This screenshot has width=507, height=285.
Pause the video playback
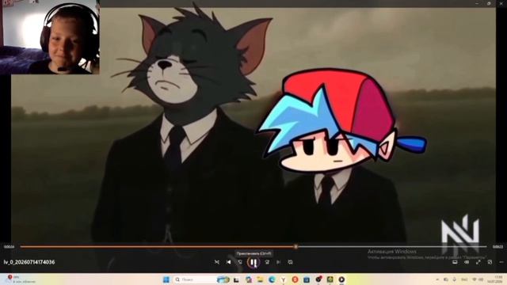253,262
